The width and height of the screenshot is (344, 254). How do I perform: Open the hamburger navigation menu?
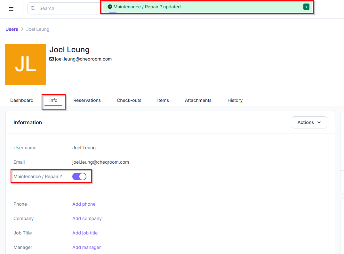(x=11, y=9)
